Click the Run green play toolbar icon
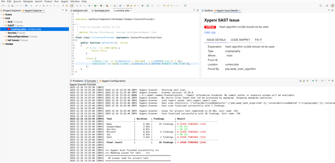Viewport: 335px width, 163px height. coord(95,6)
